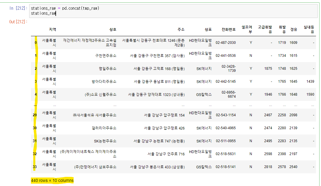Screen dimensions: 321x186
Task: Click premium gasoline value 2598
Action: [x=268, y=154]
